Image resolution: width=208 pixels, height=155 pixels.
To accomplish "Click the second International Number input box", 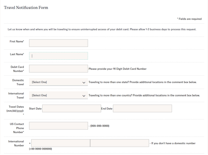I will pyautogui.click(x=119, y=143).
